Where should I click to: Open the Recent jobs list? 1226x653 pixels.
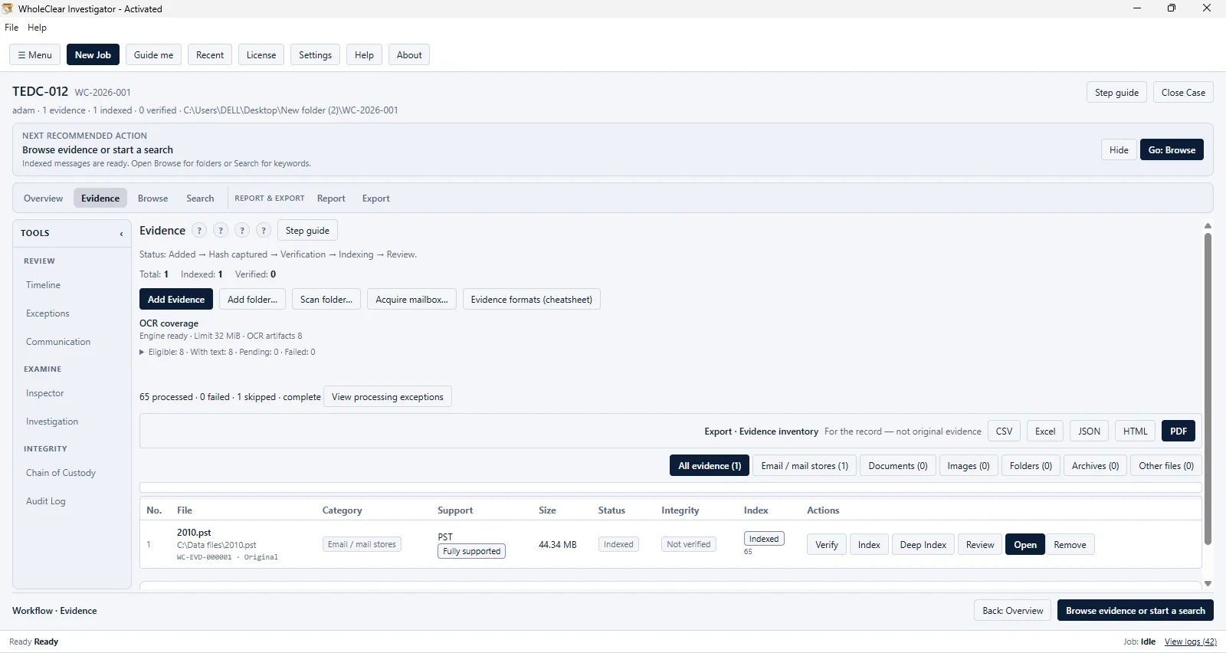[210, 55]
